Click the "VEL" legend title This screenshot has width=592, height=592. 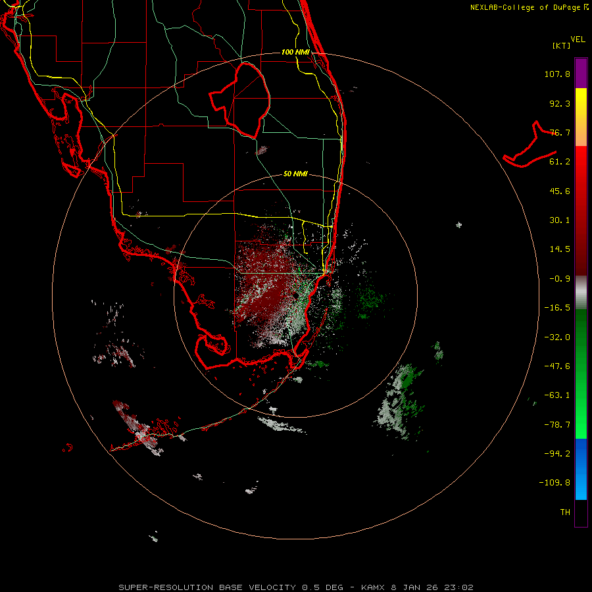point(578,39)
